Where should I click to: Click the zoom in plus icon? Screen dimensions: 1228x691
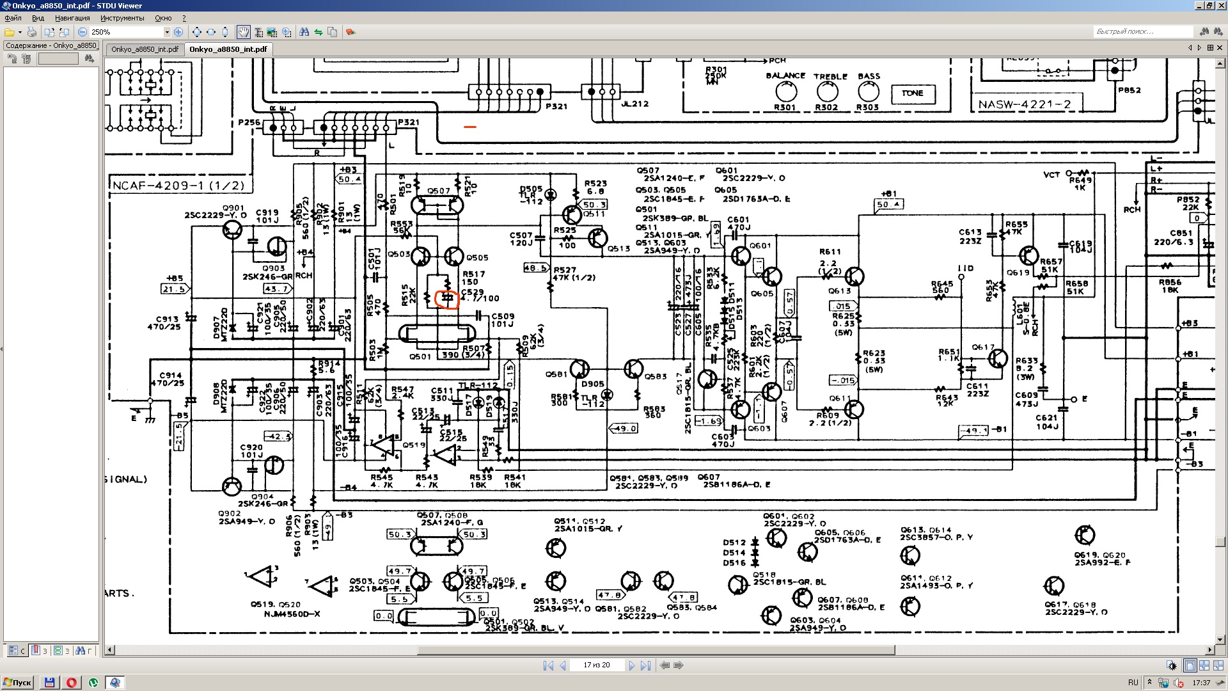pyautogui.click(x=178, y=32)
